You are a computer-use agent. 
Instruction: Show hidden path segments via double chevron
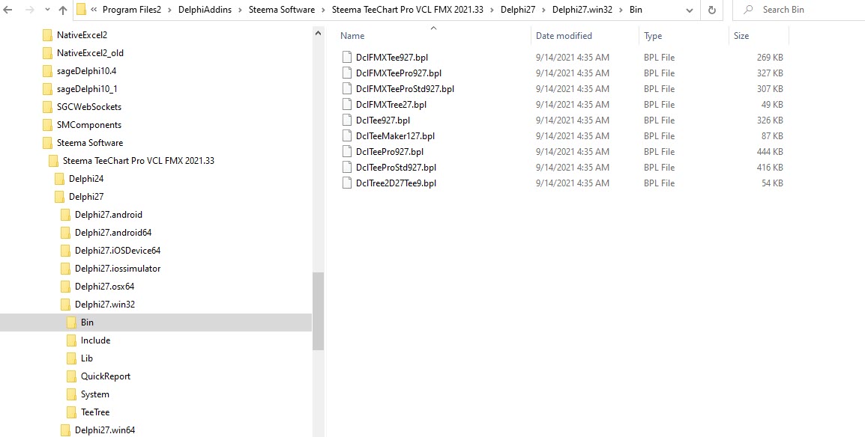tap(94, 10)
